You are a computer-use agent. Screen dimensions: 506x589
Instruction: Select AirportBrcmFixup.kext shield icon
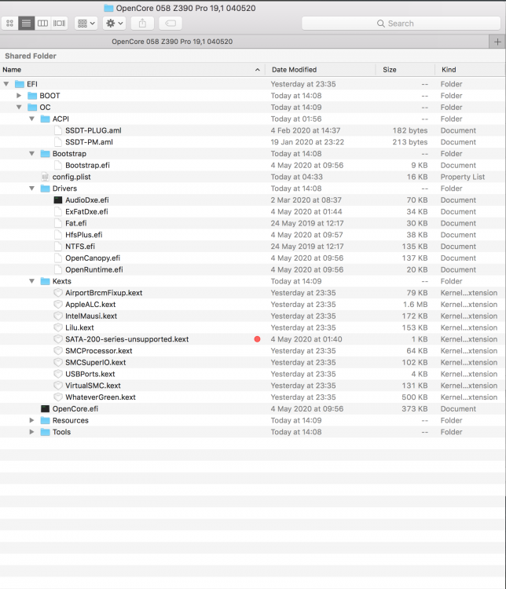coord(58,293)
